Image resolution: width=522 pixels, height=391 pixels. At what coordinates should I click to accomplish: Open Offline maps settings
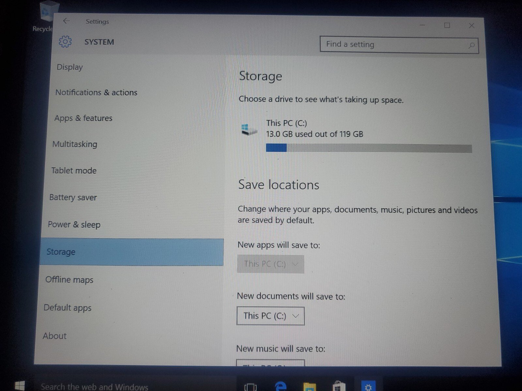point(69,280)
